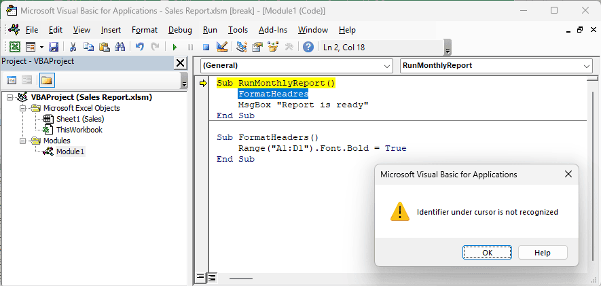601x286 pixels.
Task: Click View Object icon in Project pane
Action: tap(26, 80)
